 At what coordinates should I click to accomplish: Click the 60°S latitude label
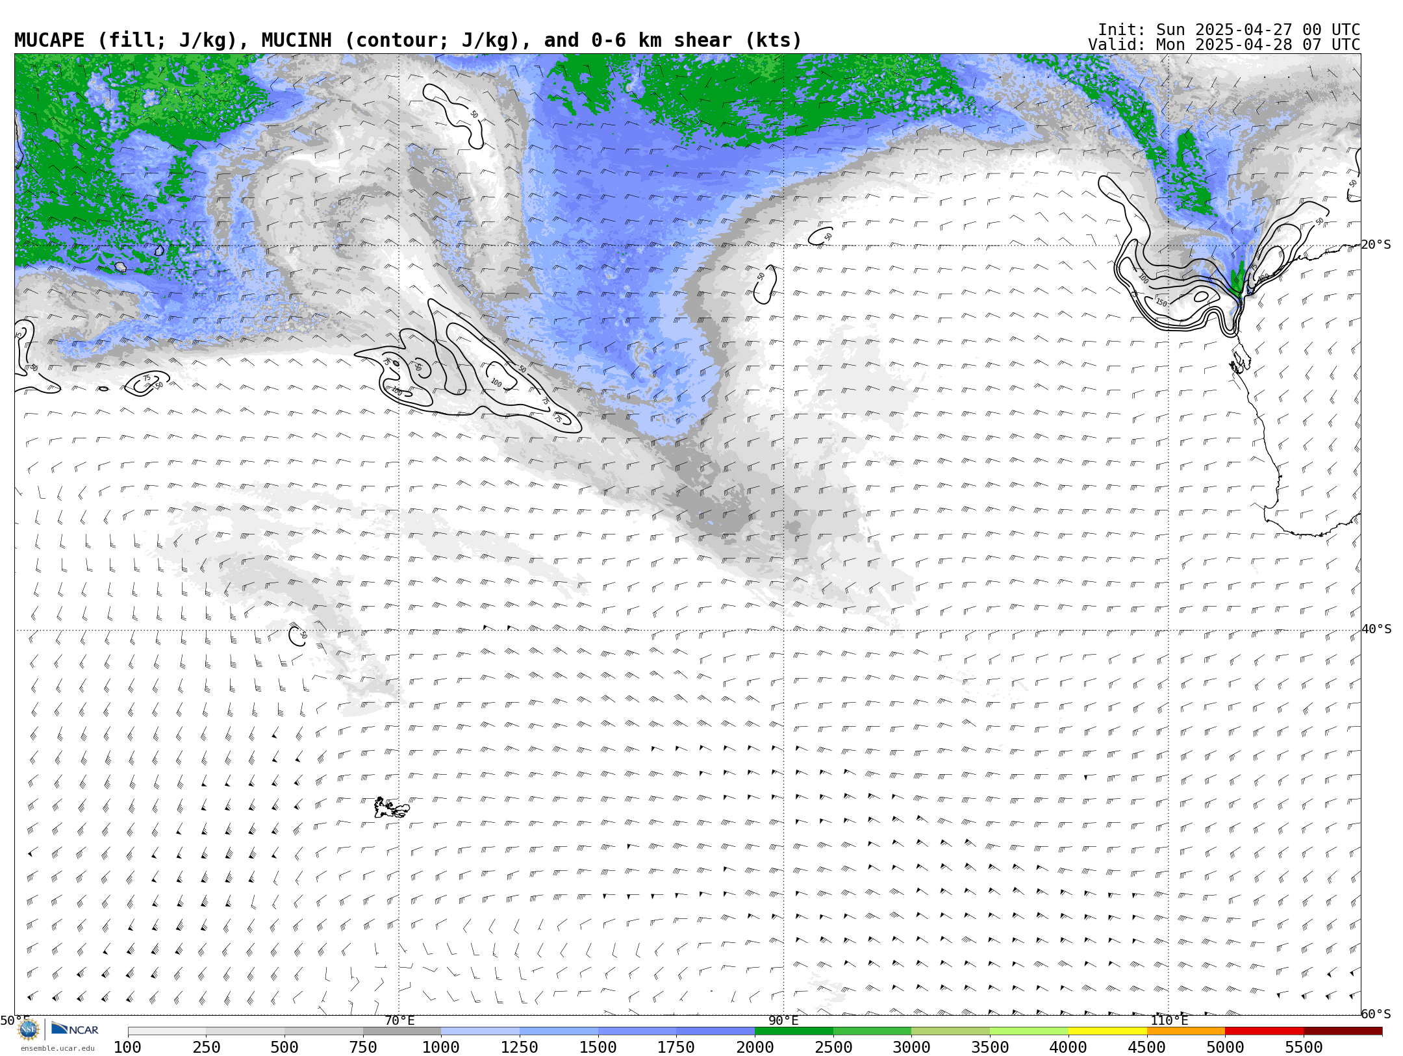click(x=1376, y=1014)
